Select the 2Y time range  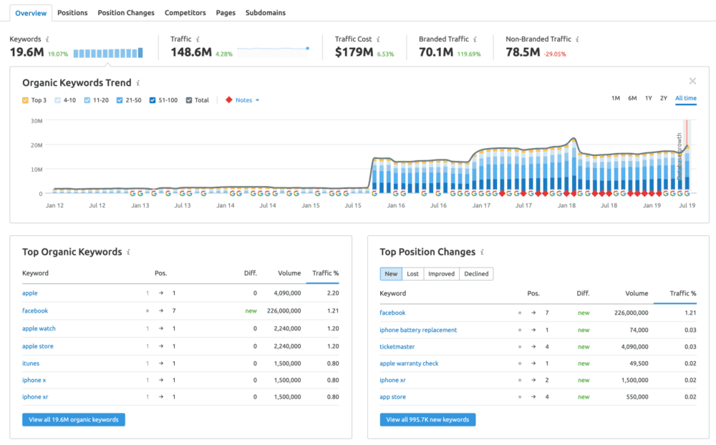click(x=664, y=98)
